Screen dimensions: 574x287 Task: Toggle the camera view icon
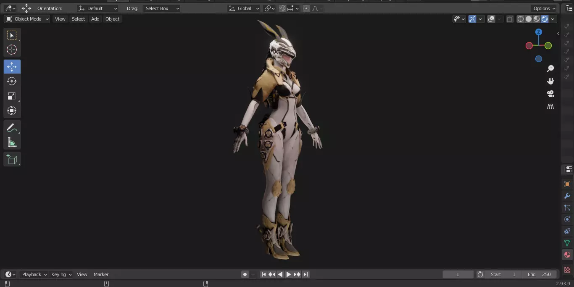550,94
